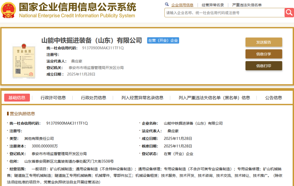Click the orange search magnifier button
This screenshot has width=294, height=186.
[289, 13]
